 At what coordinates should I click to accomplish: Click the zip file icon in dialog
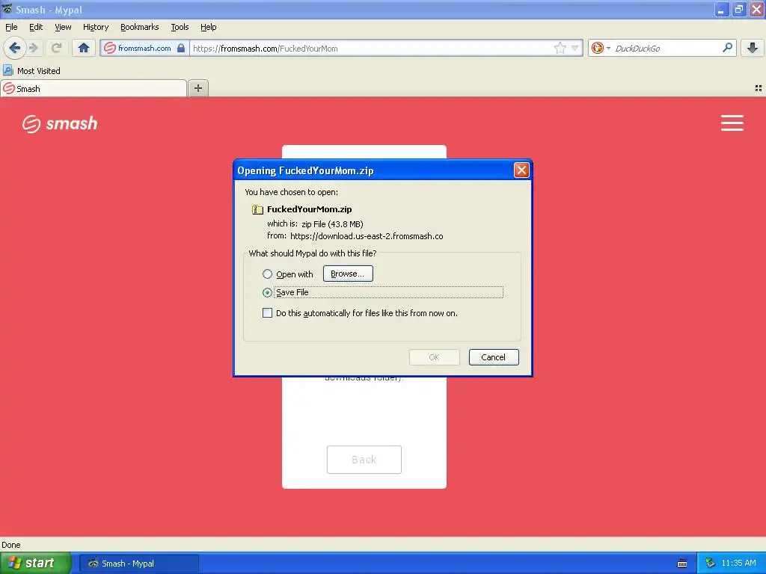(x=257, y=209)
